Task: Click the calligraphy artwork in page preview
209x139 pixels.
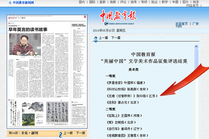Action: pyautogui.click(x=57, y=112)
